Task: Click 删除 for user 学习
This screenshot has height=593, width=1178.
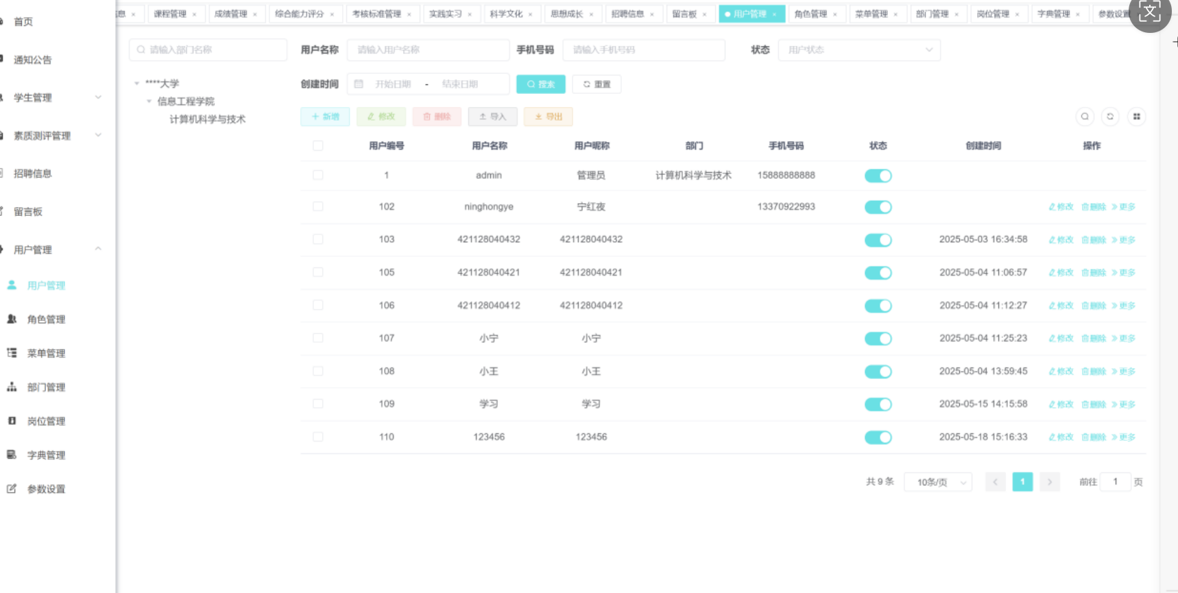Action: 1094,404
